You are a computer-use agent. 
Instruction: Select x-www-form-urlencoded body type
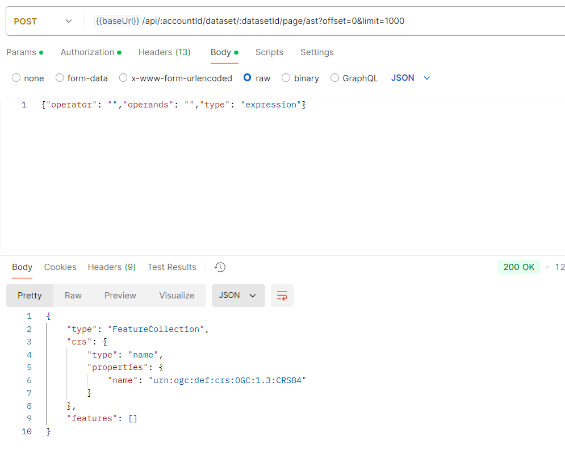123,78
